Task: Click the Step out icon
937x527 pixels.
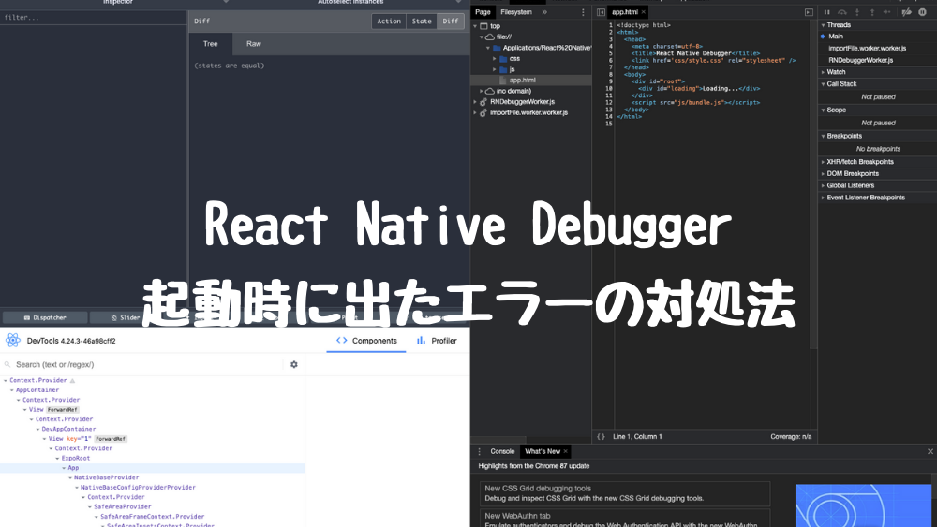Action: (x=871, y=12)
